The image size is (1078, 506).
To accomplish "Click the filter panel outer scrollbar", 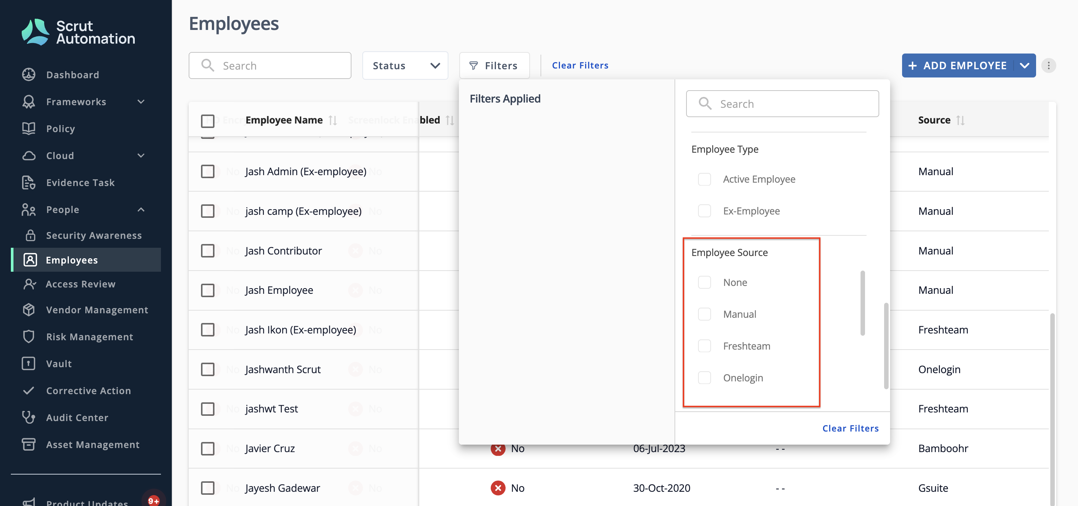I will click(886, 346).
